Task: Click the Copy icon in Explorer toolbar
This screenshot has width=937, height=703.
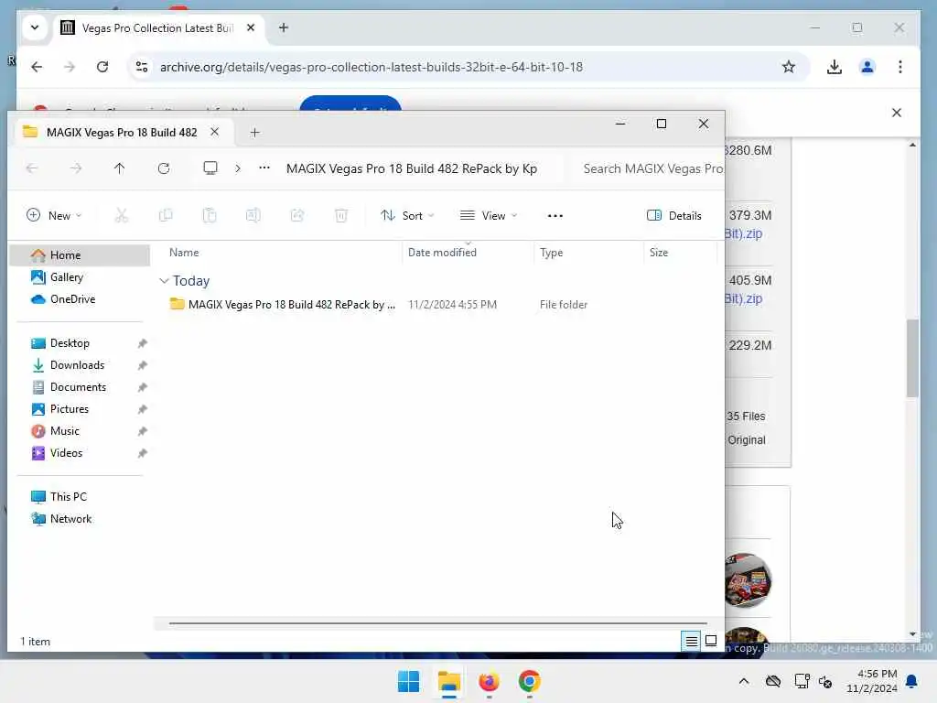Action: tap(166, 215)
